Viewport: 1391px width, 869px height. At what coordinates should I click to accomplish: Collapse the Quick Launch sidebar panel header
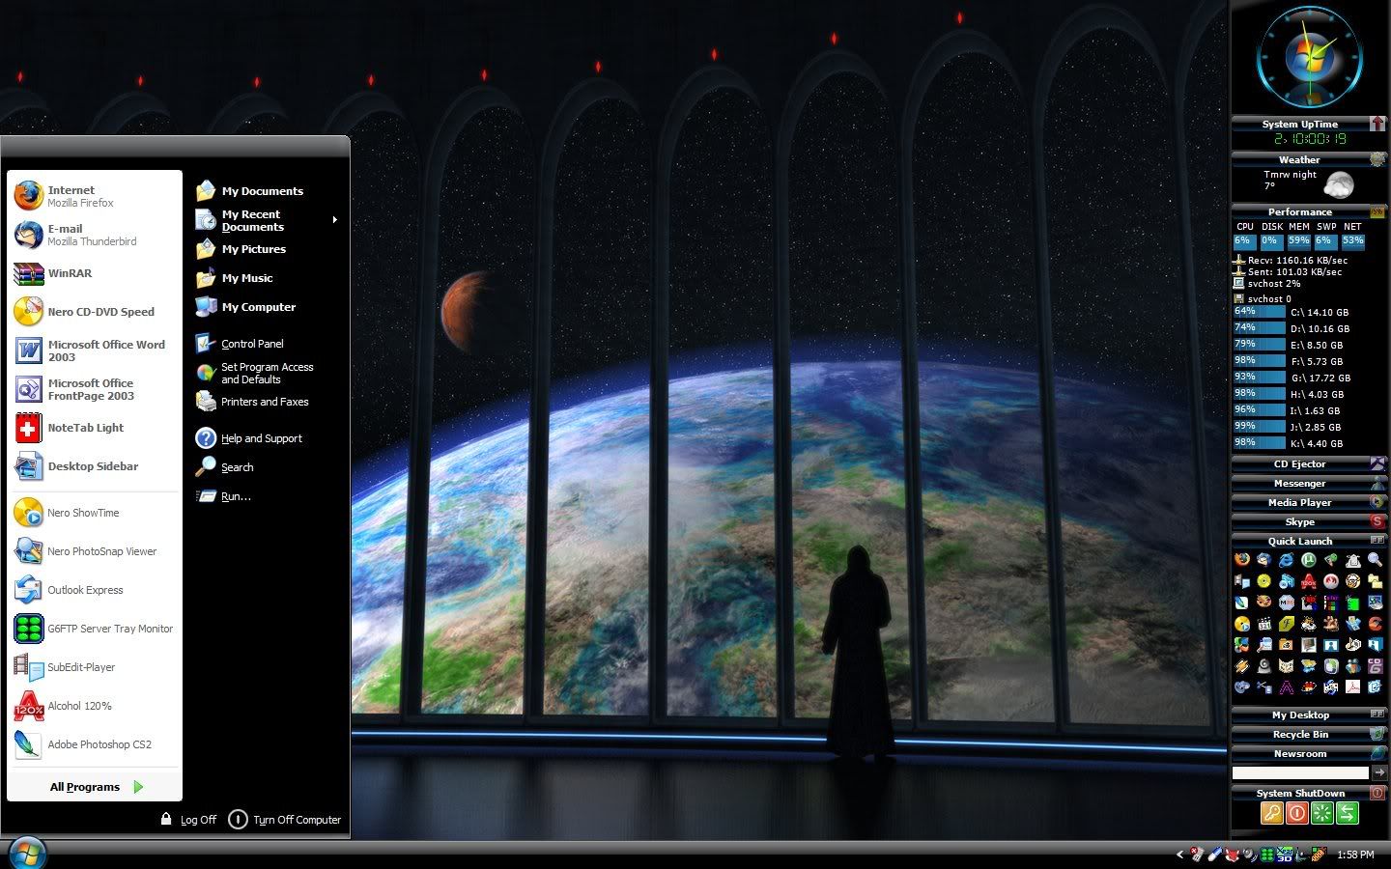(x=1309, y=541)
